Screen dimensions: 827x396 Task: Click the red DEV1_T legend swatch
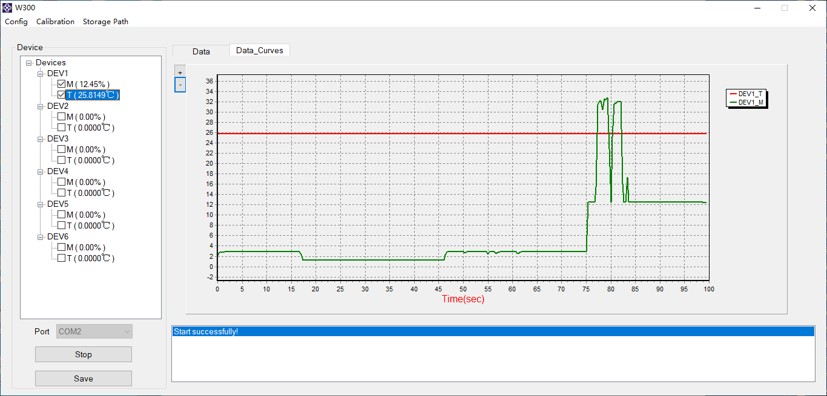coord(733,94)
